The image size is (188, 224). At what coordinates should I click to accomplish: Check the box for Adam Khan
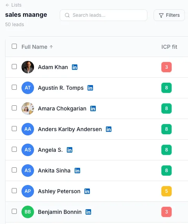[14, 67]
